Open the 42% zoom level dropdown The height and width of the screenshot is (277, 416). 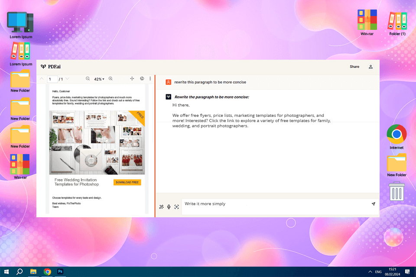tap(99, 79)
